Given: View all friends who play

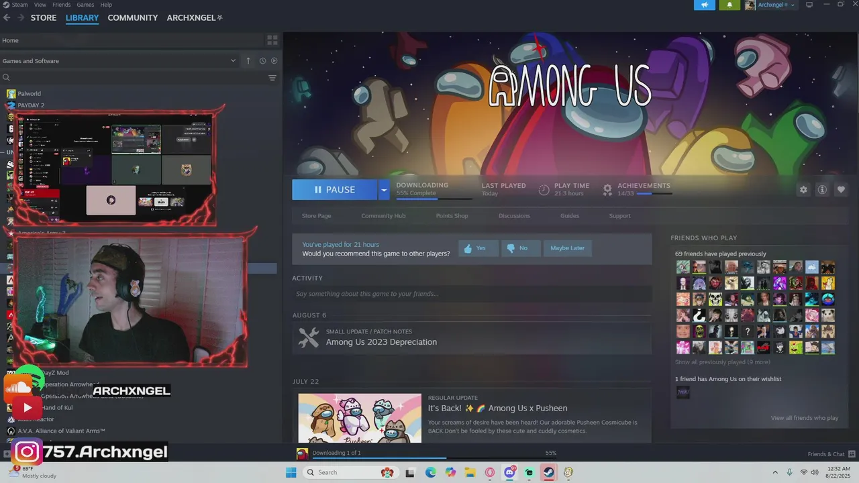Looking at the screenshot, I should tap(804, 418).
